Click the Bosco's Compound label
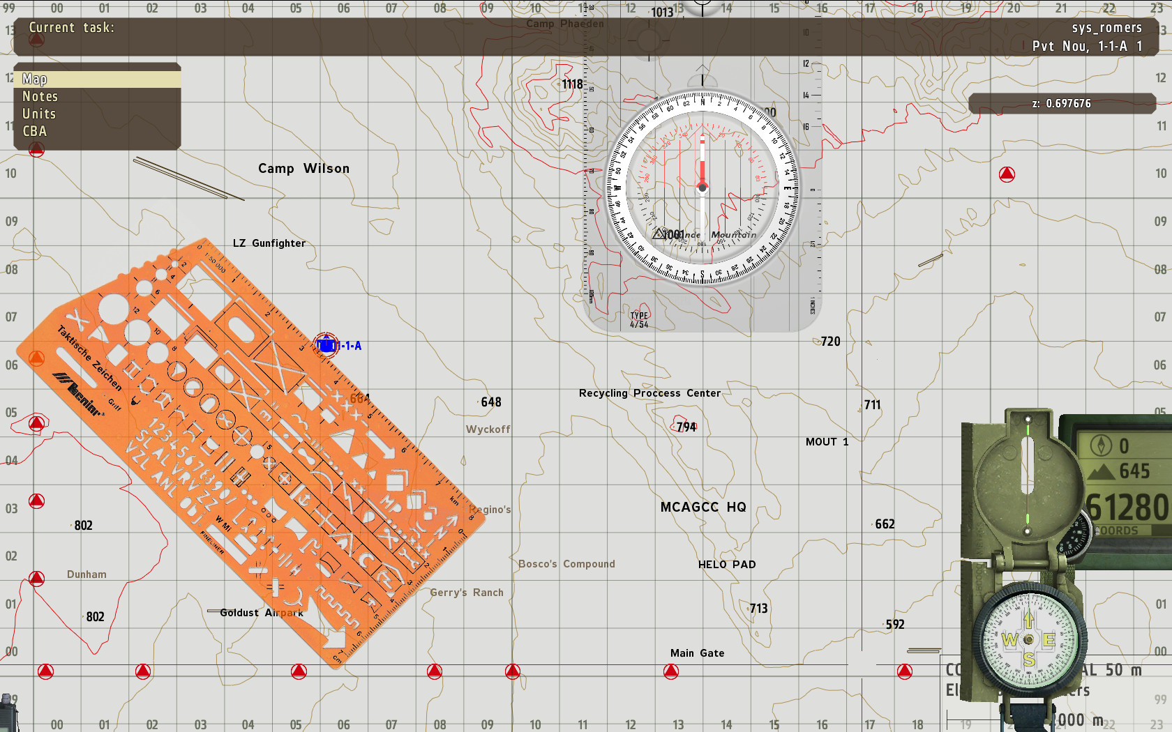The image size is (1172, 732). click(x=566, y=564)
